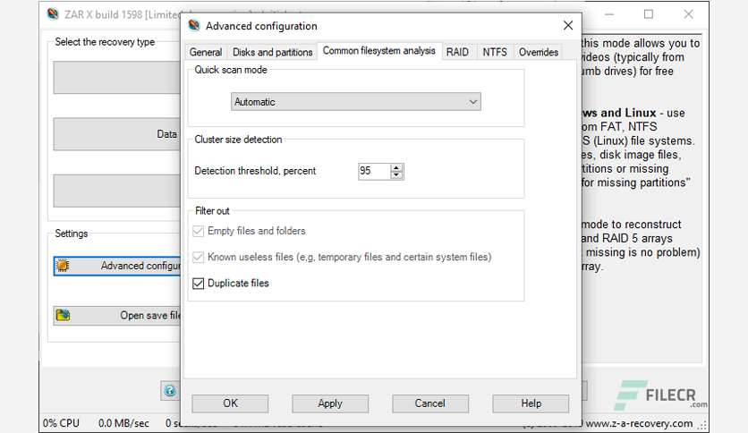The height and width of the screenshot is (433, 748).
Task: Open help via the blue question mark icon
Action: point(170,391)
